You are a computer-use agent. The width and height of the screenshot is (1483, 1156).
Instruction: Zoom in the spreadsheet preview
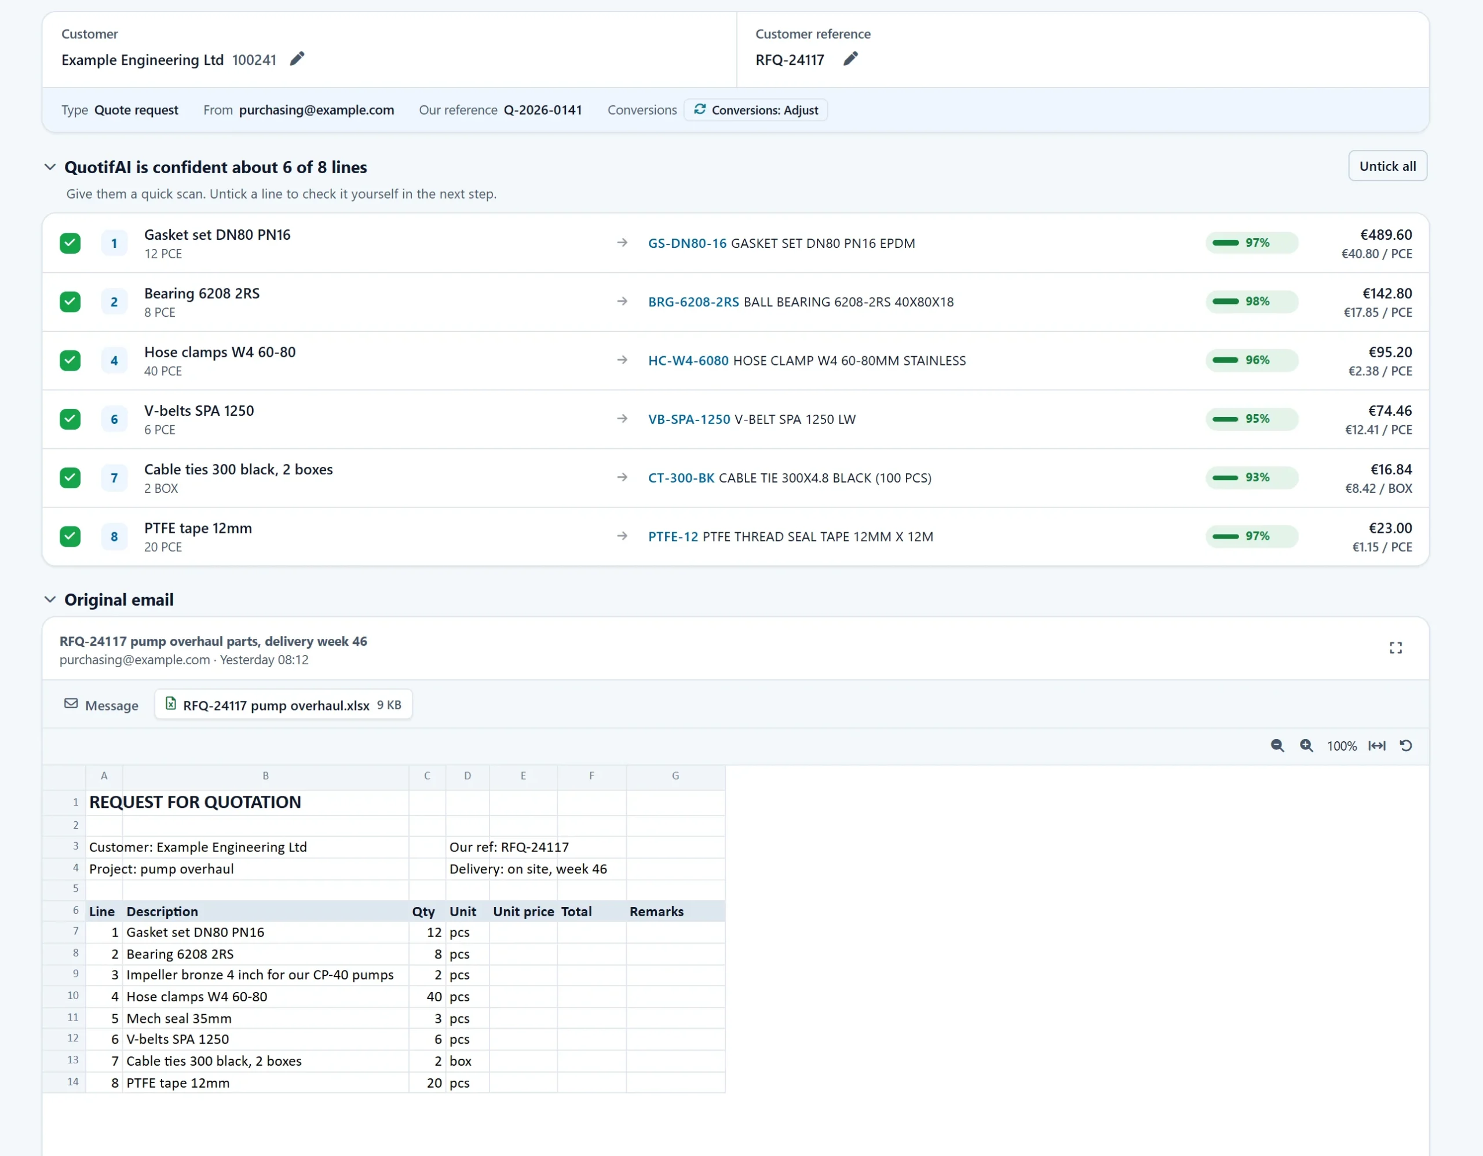click(x=1306, y=746)
